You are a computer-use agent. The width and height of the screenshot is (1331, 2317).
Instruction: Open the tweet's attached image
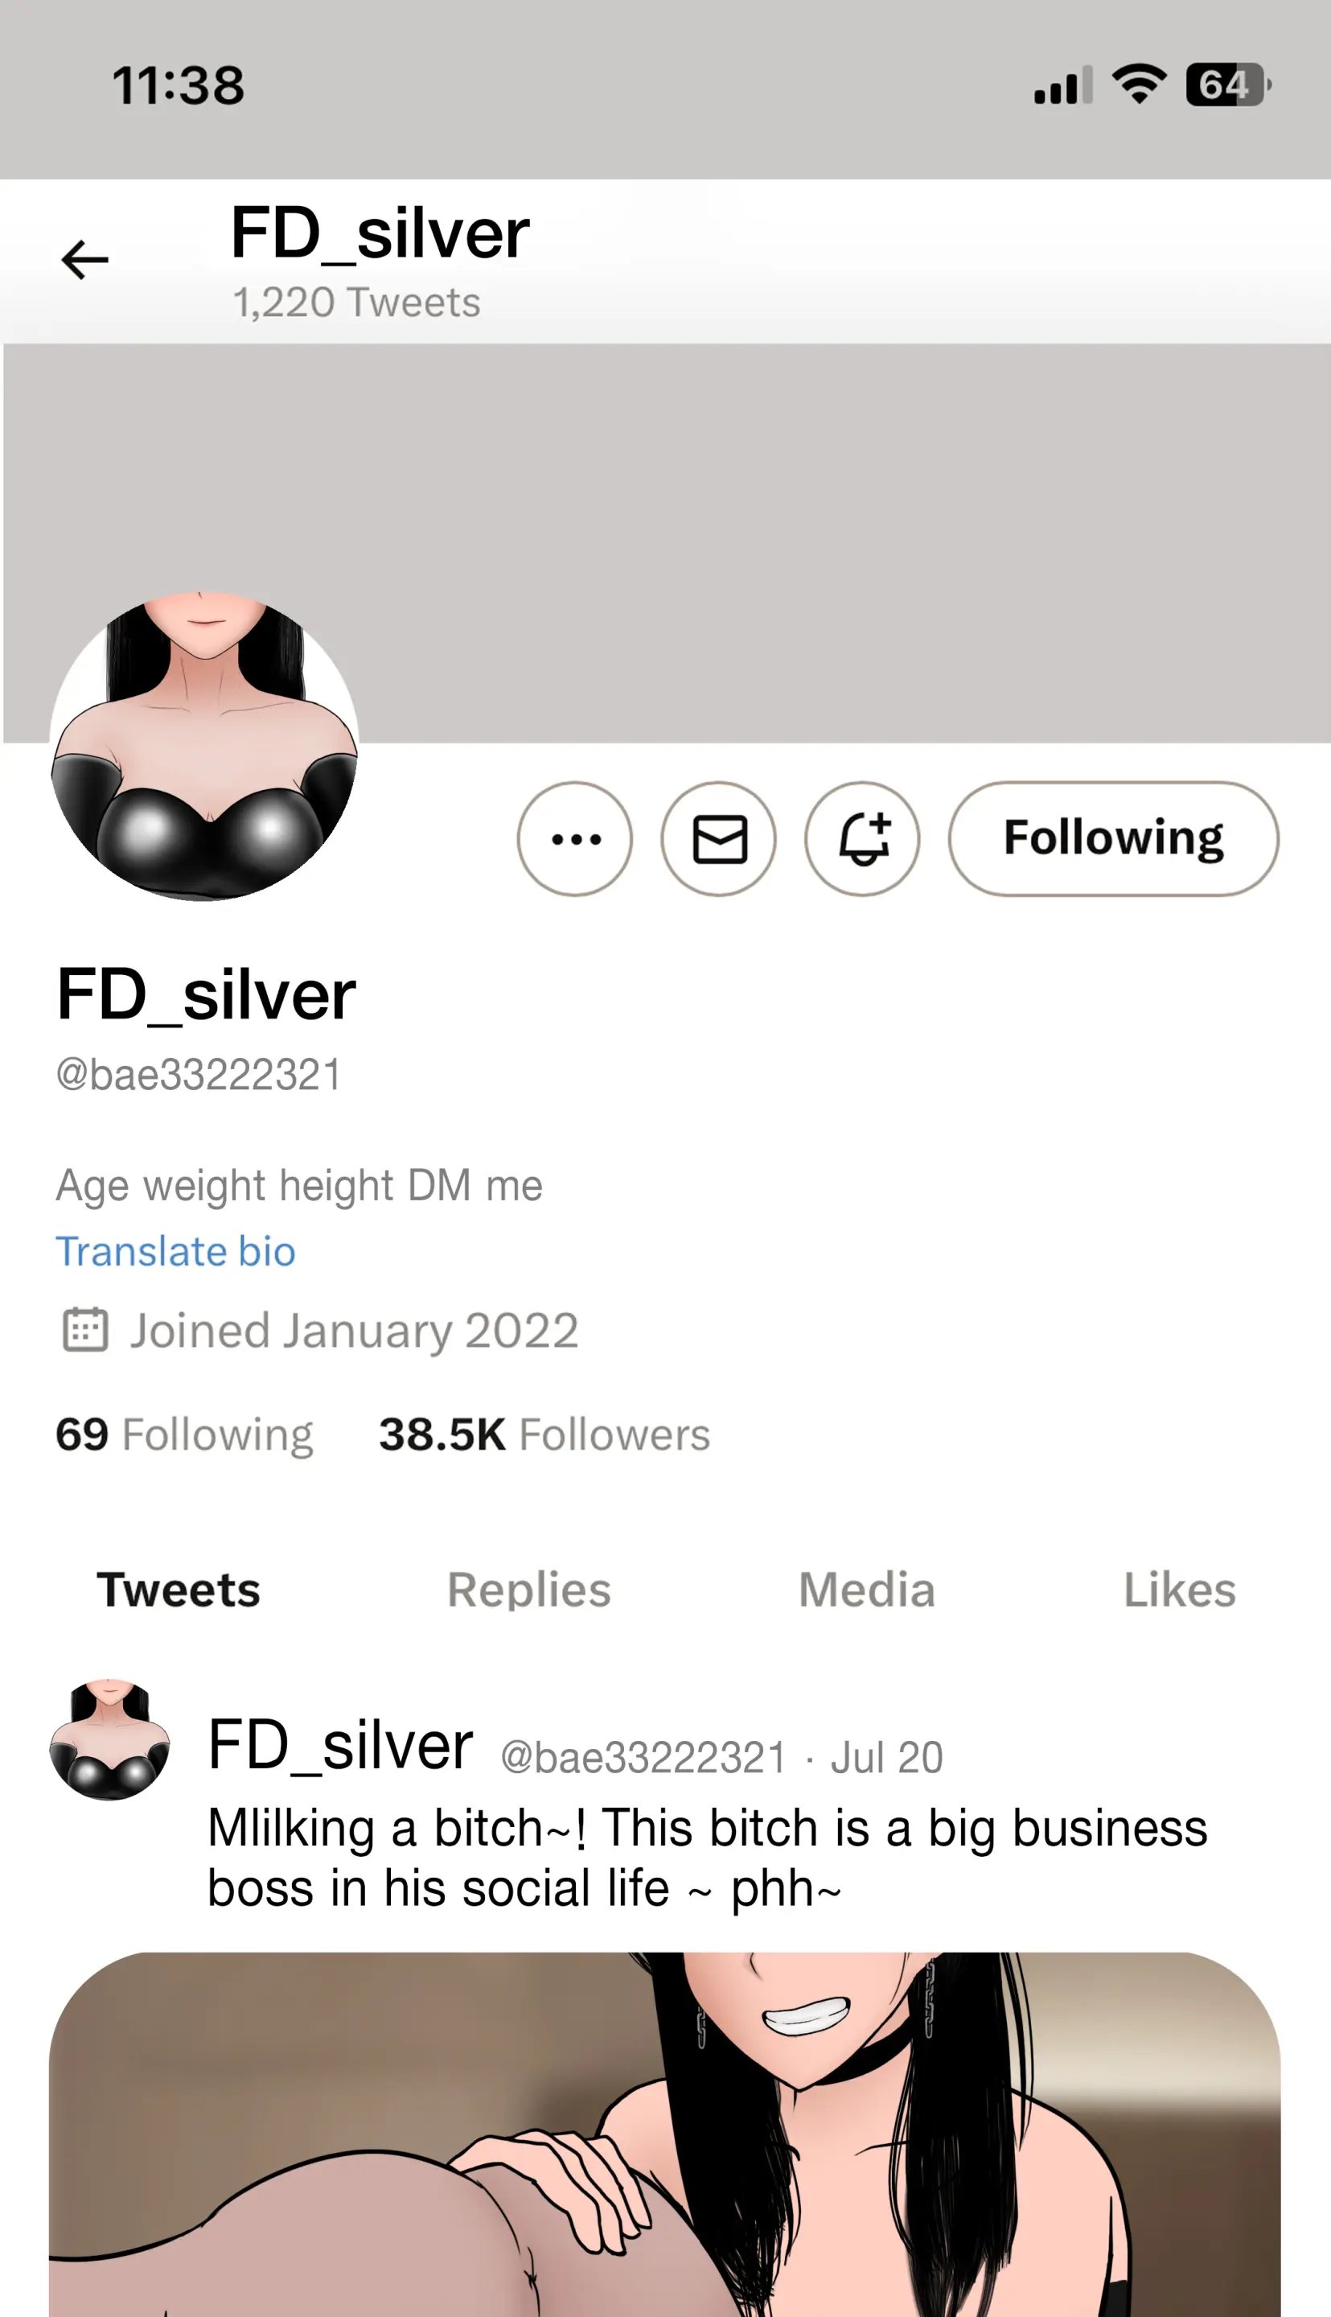(664, 2135)
